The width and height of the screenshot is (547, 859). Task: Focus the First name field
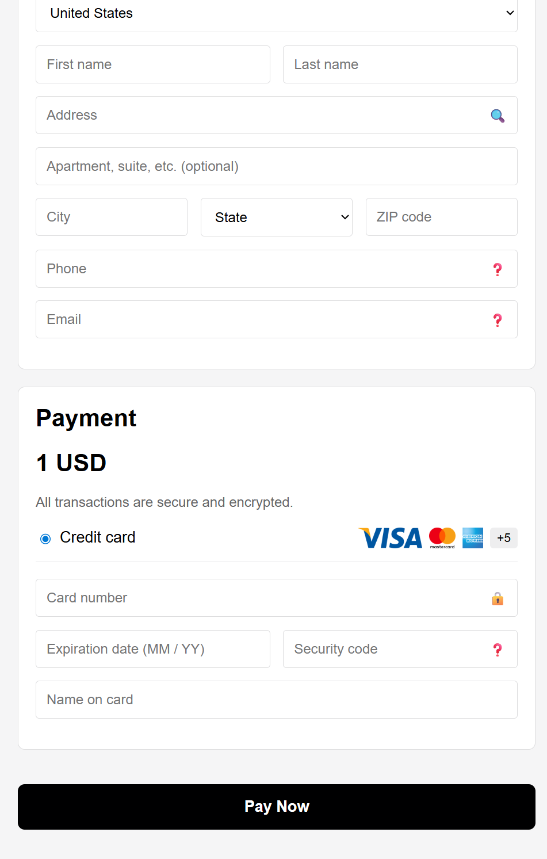click(153, 64)
